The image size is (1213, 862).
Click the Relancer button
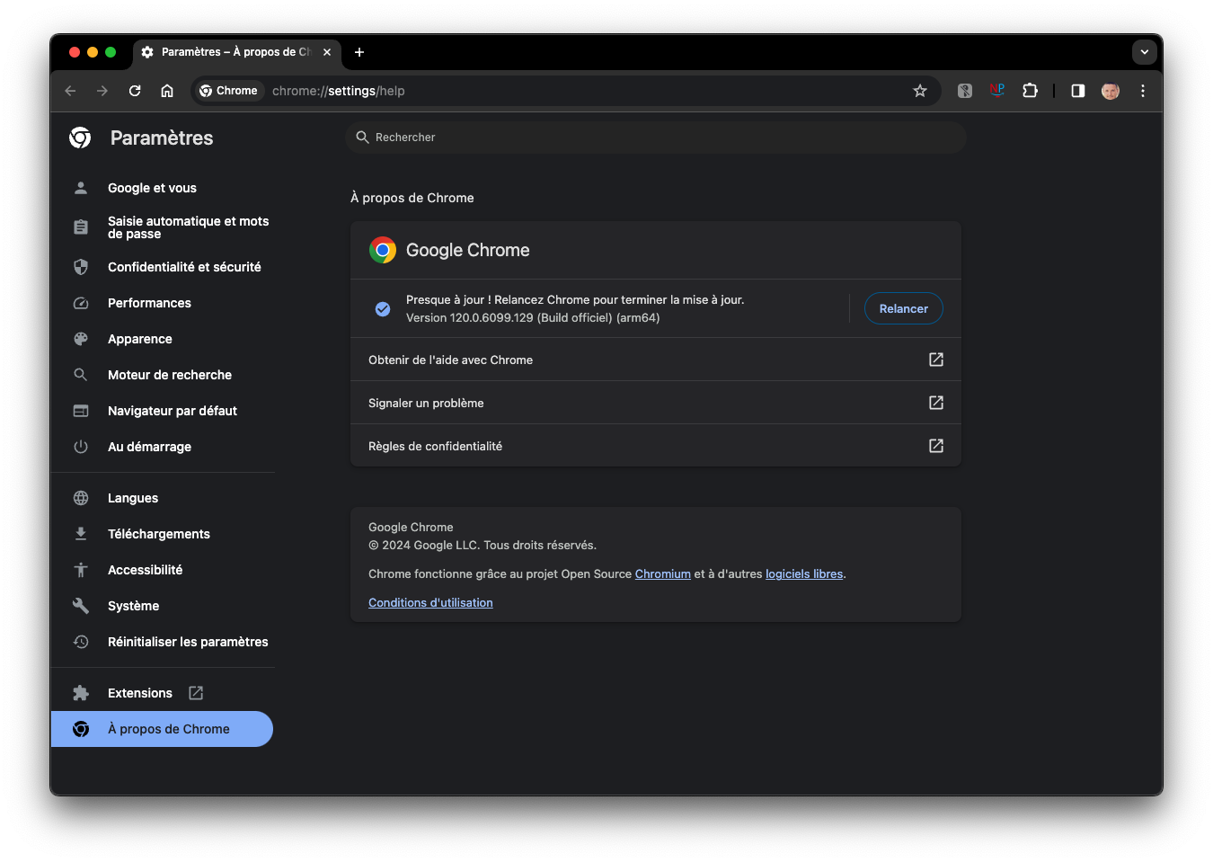coord(903,308)
